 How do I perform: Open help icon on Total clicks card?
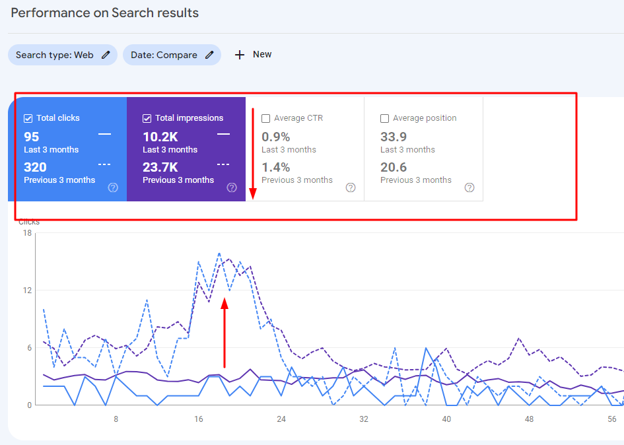[113, 188]
